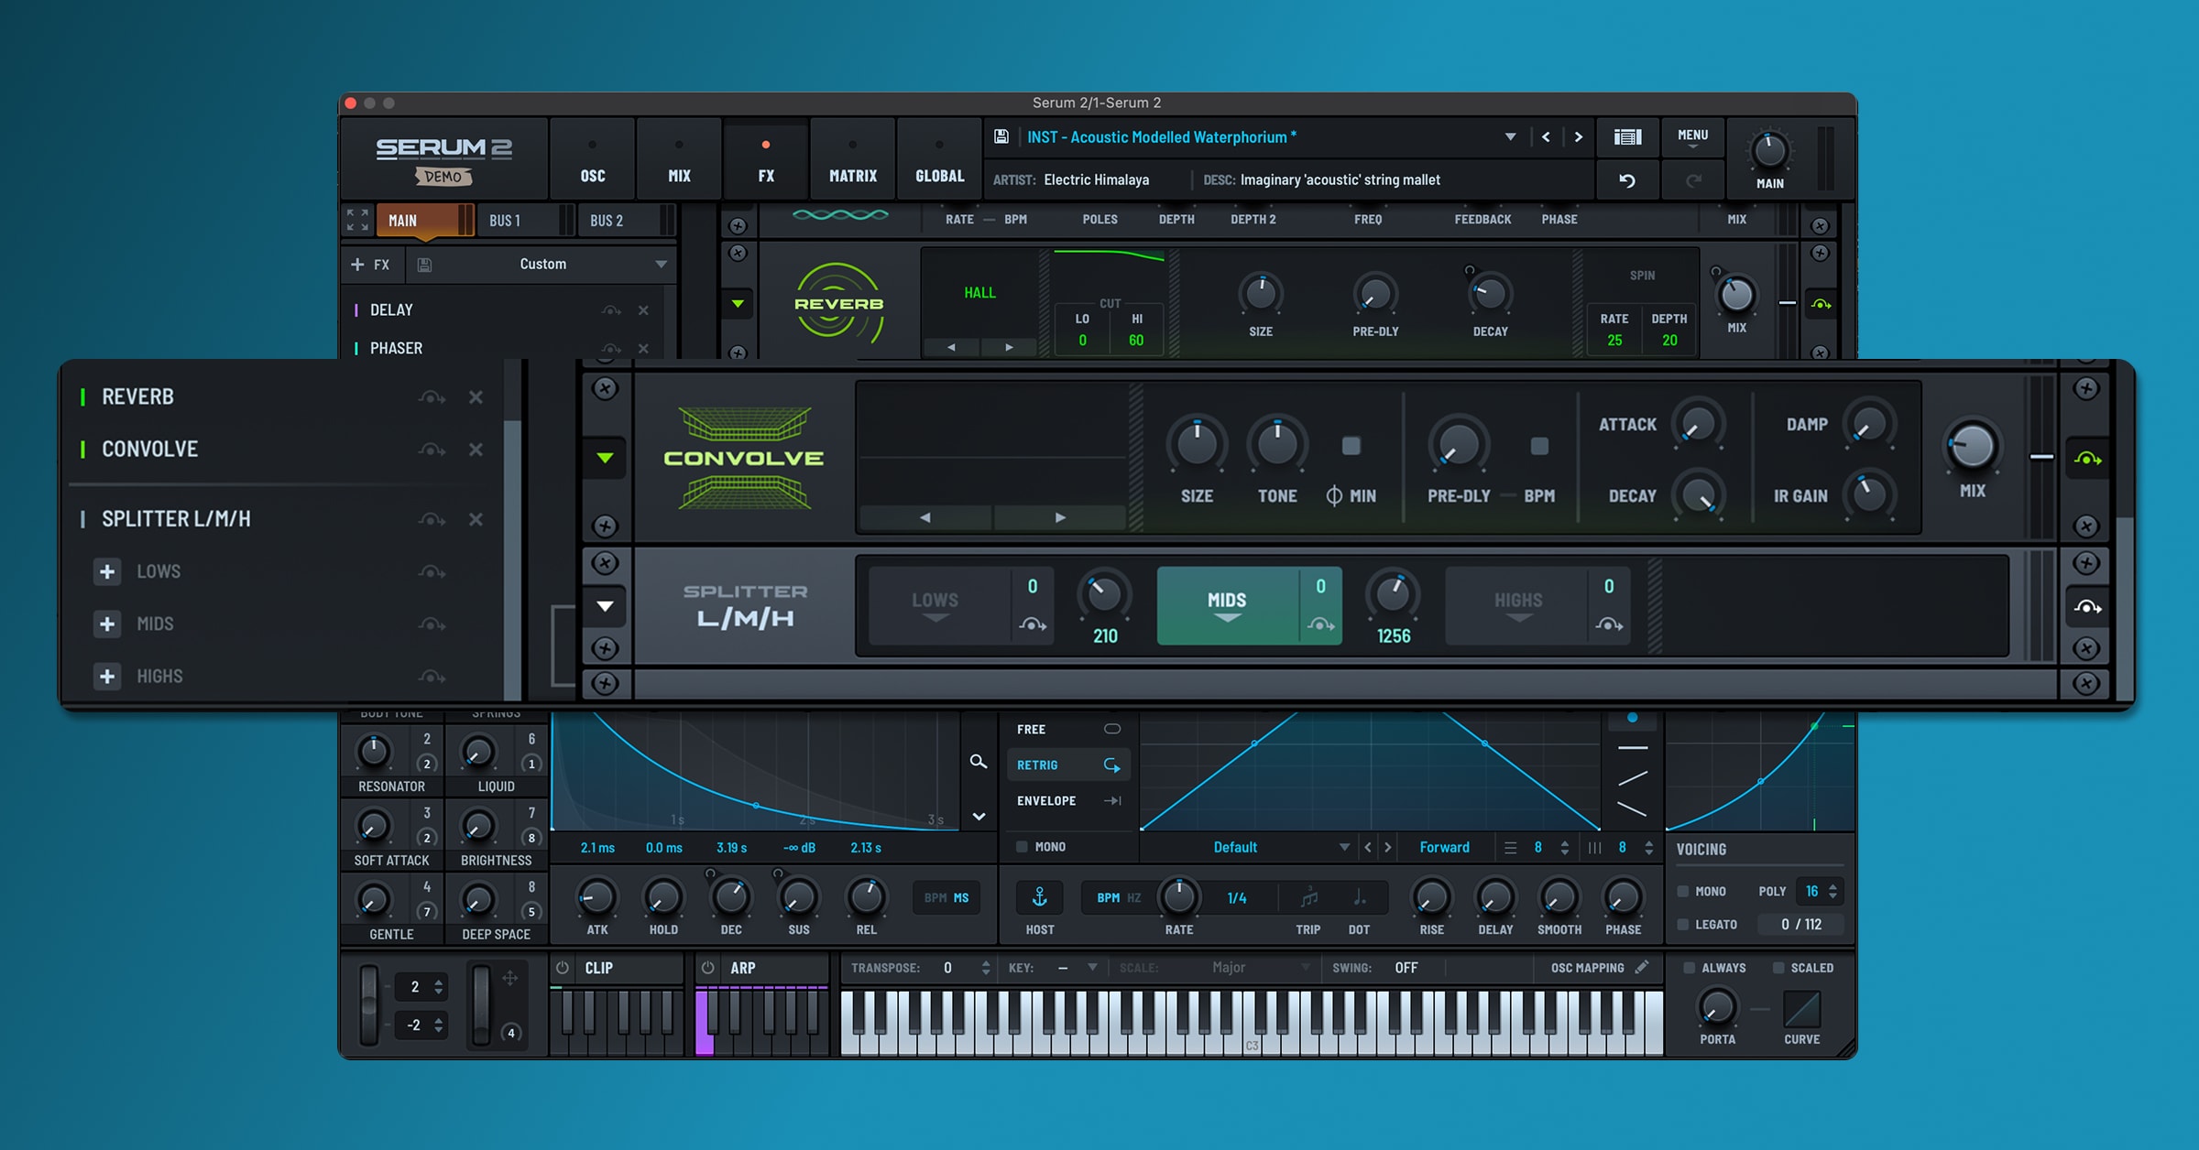Collapse the CONVOLVE module green triangle
The height and width of the screenshot is (1150, 2199).
click(x=605, y=458)
